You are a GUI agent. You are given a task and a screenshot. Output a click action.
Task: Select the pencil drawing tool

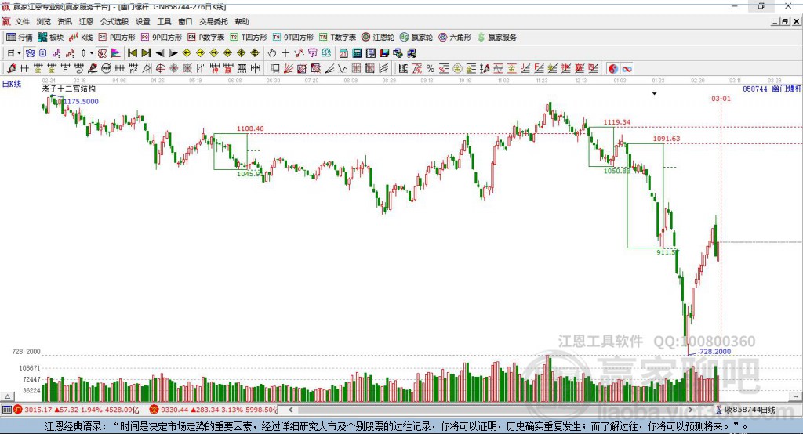[x=11, y=68]
